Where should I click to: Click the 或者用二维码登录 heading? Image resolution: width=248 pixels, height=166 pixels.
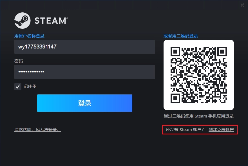click(x=181, y=36)
